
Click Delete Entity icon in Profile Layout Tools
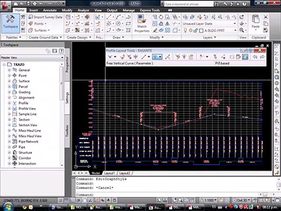click(223, 57)
